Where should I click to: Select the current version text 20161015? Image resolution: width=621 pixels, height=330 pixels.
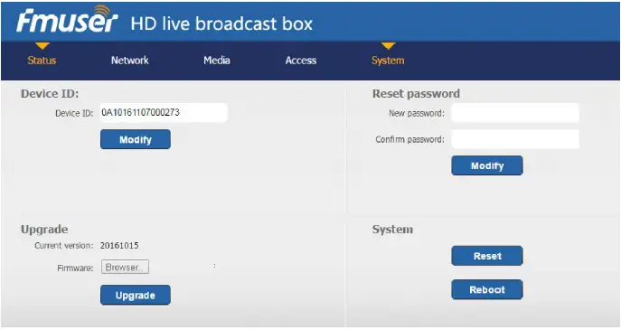click(x=119, y=246)
